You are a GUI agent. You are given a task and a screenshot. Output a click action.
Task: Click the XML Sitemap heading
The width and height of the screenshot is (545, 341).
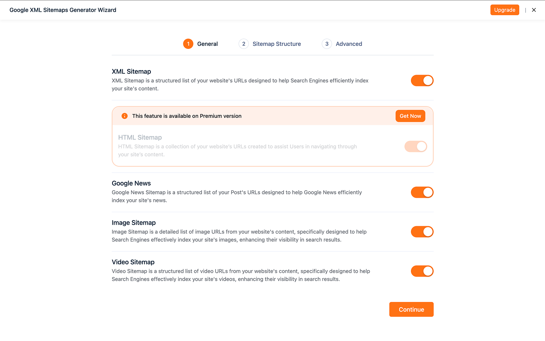coord(131,72)
